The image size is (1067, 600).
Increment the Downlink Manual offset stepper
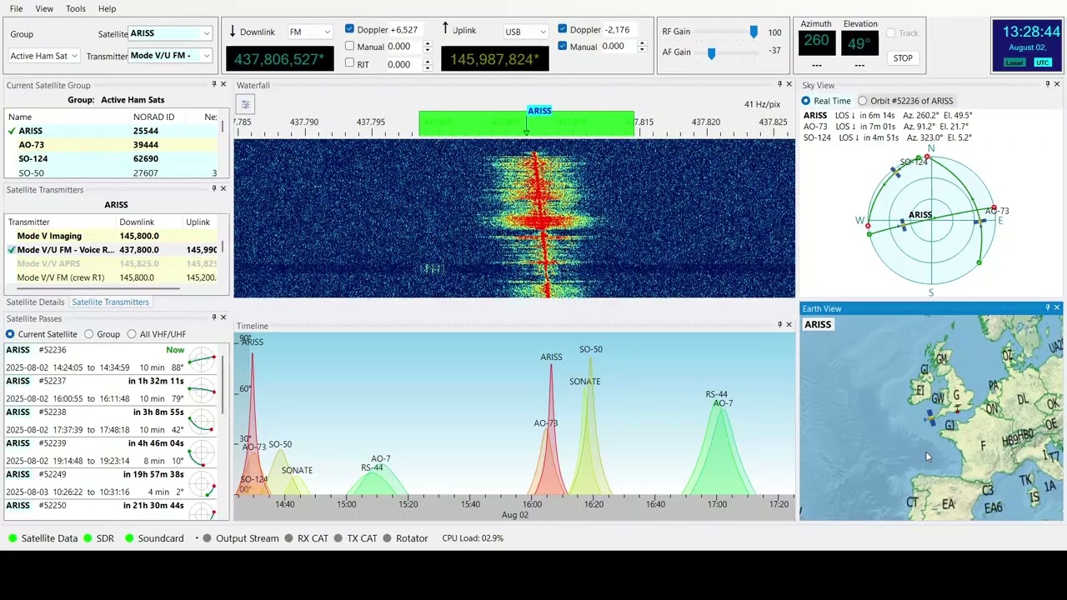[x=428, y=43]
